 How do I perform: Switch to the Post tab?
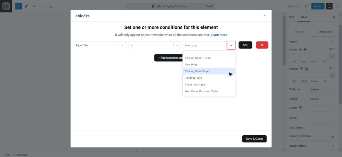pos(292,17)
